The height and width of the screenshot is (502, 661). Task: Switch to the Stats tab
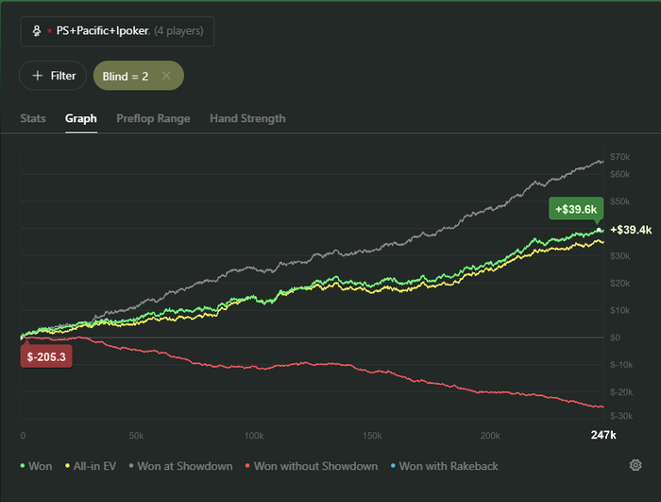tap(33, 119)
